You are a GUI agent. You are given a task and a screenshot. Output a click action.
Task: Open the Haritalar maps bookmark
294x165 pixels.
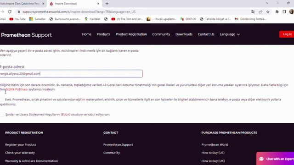[92, 19]
